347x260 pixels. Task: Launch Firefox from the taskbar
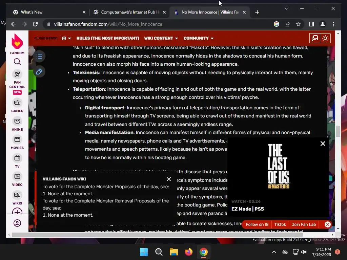[x=188, y=252]
